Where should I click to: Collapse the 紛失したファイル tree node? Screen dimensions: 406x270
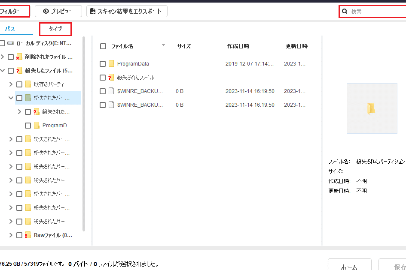[x=3, y=71]
